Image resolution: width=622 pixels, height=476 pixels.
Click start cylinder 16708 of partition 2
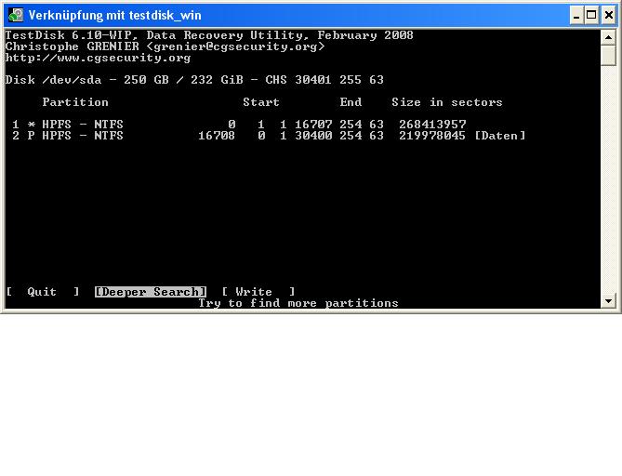coord(217,136)
